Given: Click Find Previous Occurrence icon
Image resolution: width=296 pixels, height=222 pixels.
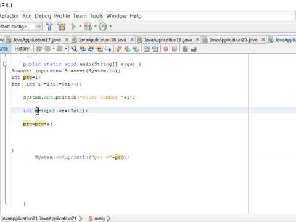Looking at the screenshot, I should [x=83, y=49].
